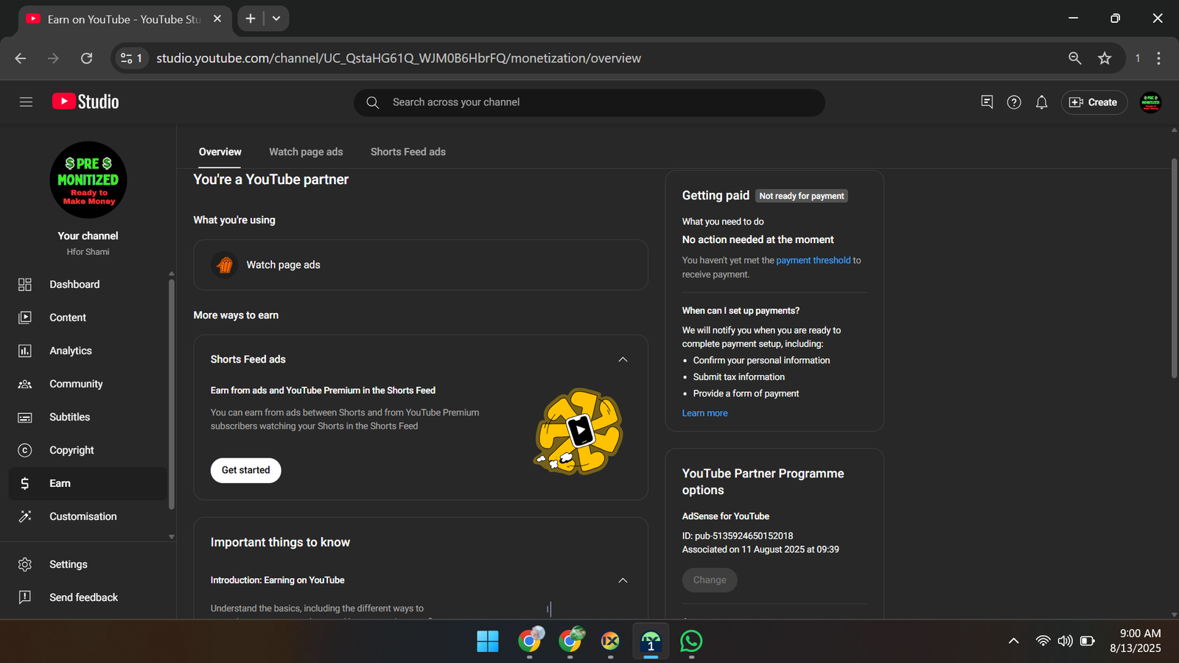1179x663 pixels.
Task: Click the channel profile picture
Action: tap(88, 180)
